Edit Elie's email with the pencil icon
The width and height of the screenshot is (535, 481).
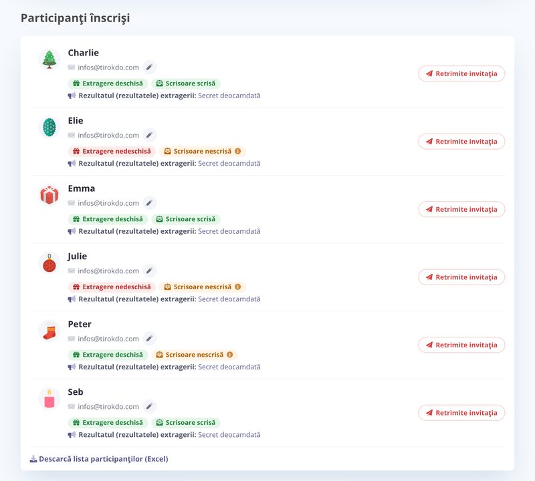(149, 135)
